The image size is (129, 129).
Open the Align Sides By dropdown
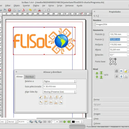(60, 92)
